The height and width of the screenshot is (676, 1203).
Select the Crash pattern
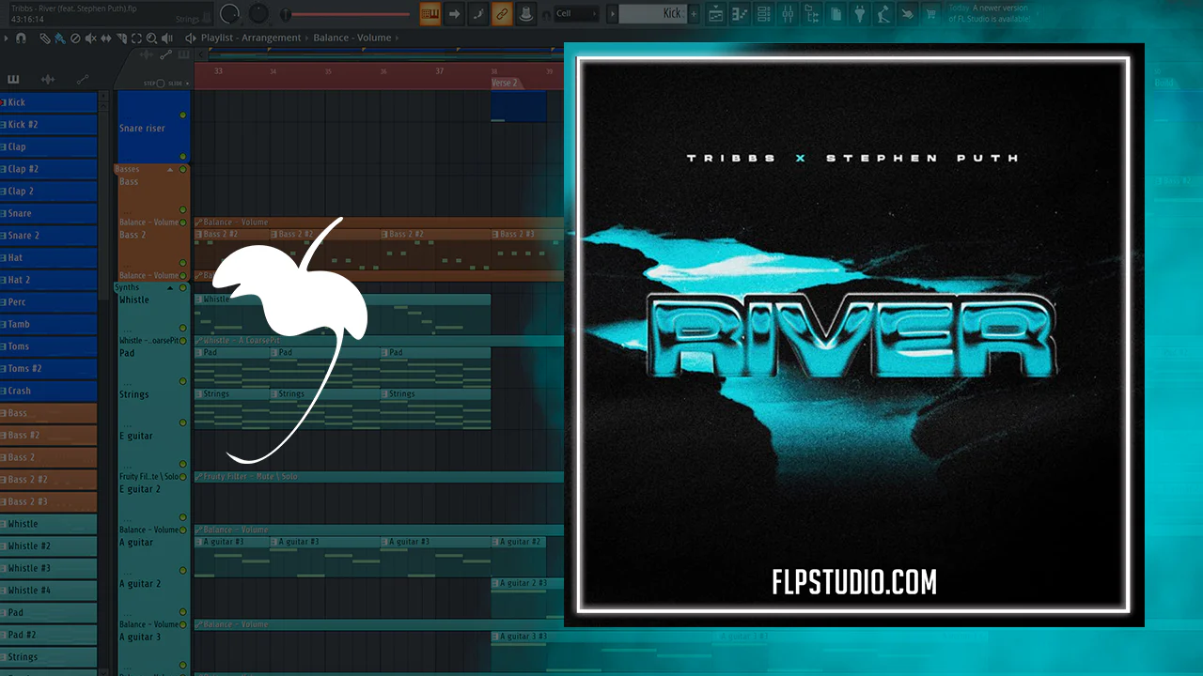point(49,391)
